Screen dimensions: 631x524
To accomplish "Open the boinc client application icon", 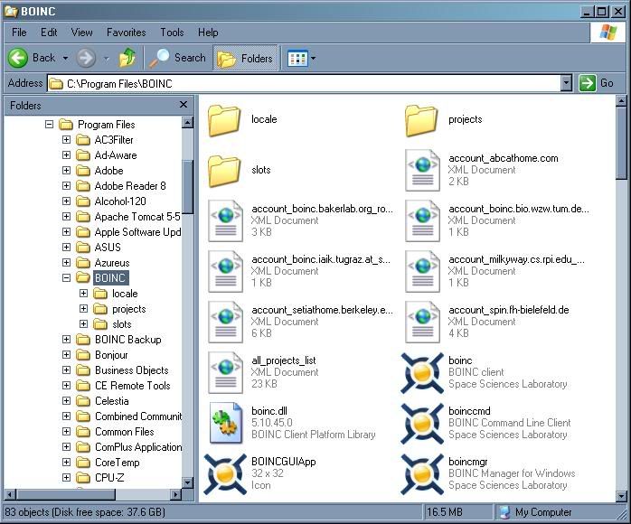I will click(422, 373).
